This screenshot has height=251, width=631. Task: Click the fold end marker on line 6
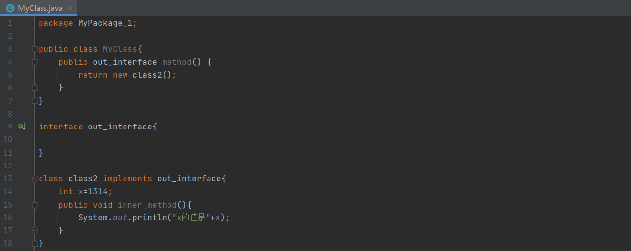point(34,88)
